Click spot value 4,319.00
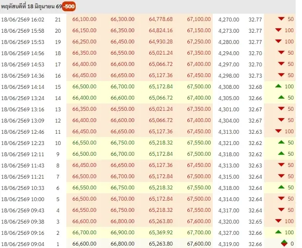 coord(229,244)
